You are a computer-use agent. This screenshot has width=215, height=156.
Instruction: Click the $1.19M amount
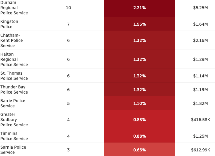(x=200, y=90)
